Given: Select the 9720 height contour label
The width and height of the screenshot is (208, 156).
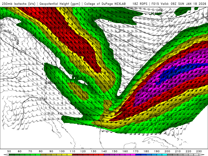Looking at the screenshot, I should tap(171, 34).
